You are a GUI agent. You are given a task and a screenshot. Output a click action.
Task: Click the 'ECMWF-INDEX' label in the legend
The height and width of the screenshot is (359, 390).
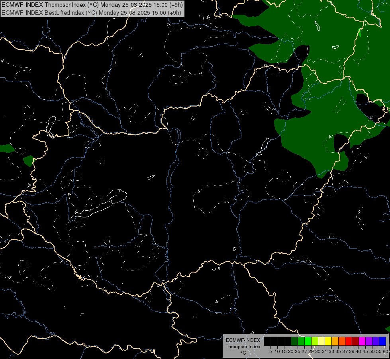(243, 340)
